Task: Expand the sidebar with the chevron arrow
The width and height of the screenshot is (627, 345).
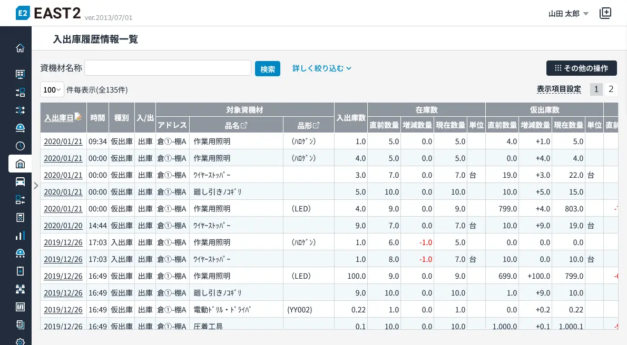Action: pos(36,185)
